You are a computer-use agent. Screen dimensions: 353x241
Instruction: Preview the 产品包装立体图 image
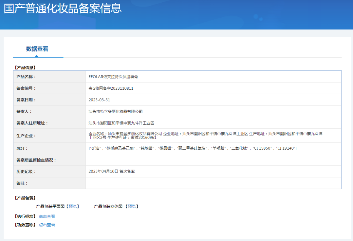[x=132, y=206]
